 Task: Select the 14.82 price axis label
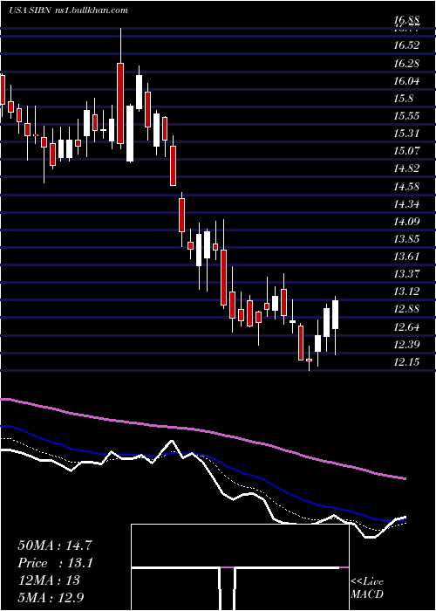tap(406, 168)
